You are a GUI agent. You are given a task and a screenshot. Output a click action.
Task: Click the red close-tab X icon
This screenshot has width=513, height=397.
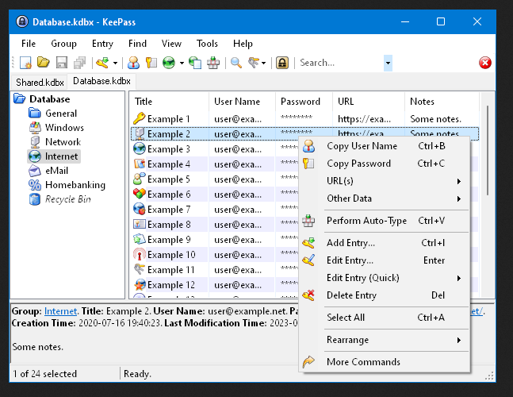click(485, 63)
